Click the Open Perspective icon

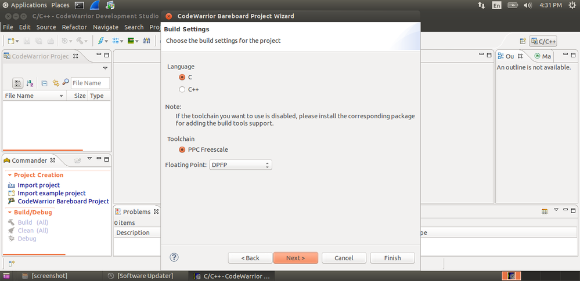[523, 41]
